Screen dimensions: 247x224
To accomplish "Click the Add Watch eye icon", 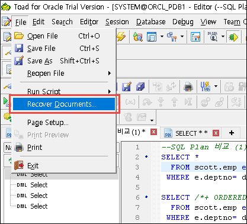I will pos(219,102).
